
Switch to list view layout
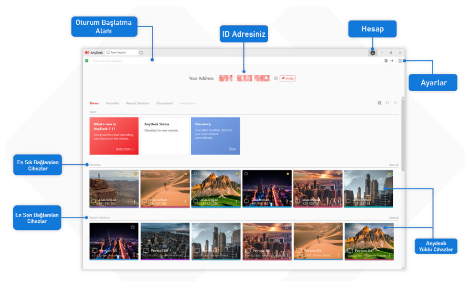click(395, 103)
